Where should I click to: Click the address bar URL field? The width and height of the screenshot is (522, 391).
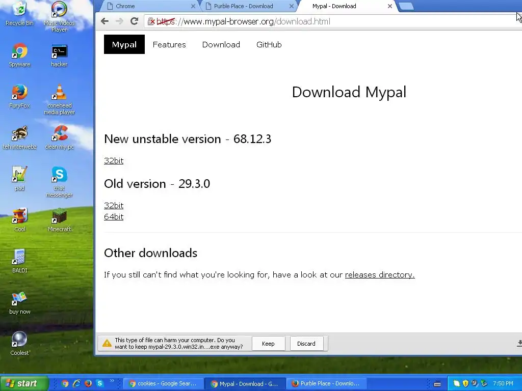click(x=333, y=21)
